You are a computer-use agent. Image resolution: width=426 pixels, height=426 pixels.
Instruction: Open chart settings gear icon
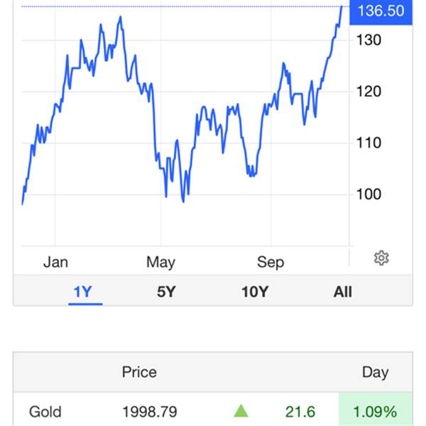(381, 258)
